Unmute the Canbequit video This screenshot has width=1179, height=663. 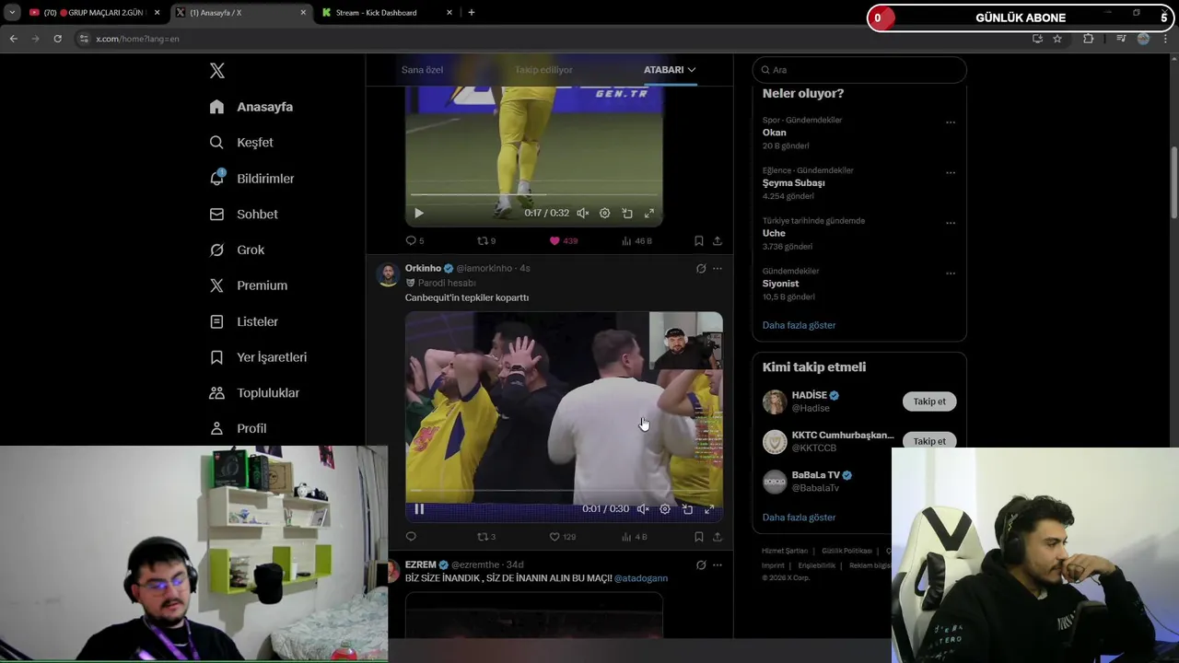[x=643, y=508]
